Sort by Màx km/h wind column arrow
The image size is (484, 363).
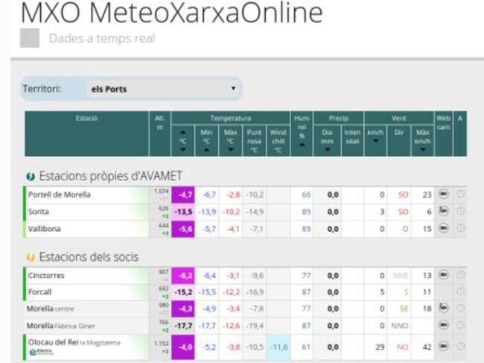[422, 149]
